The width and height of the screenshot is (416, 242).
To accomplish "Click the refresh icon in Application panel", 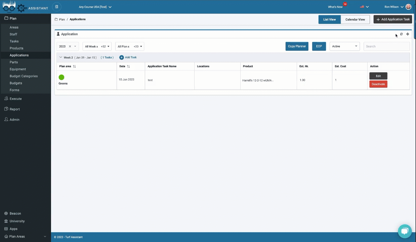I will (x=401, y=34).
